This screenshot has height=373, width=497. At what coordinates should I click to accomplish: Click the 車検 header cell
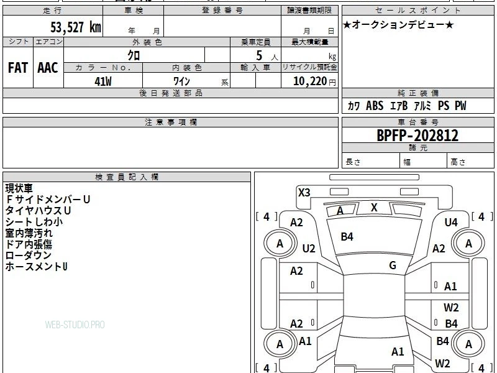[x=134, y=11]
